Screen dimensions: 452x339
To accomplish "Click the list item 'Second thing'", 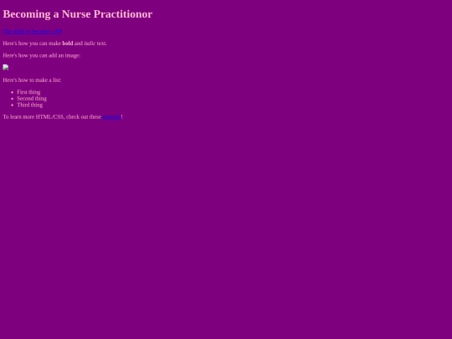I will [32, 98].
